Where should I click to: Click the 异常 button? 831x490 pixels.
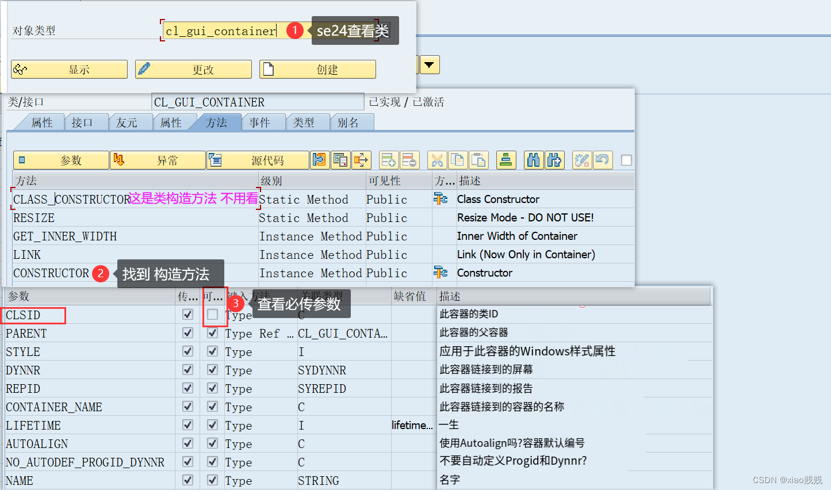tap(158, 160)
